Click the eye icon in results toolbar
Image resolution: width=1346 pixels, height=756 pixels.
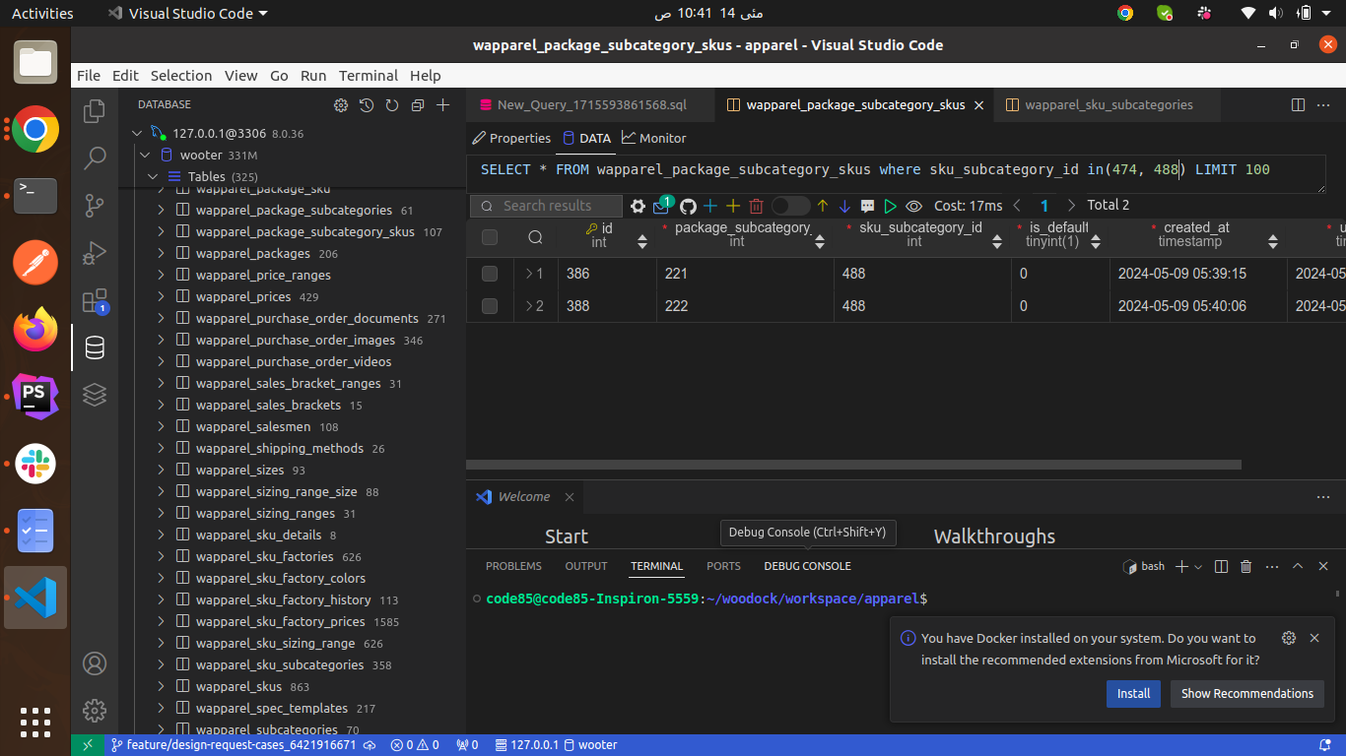(914, 206)
